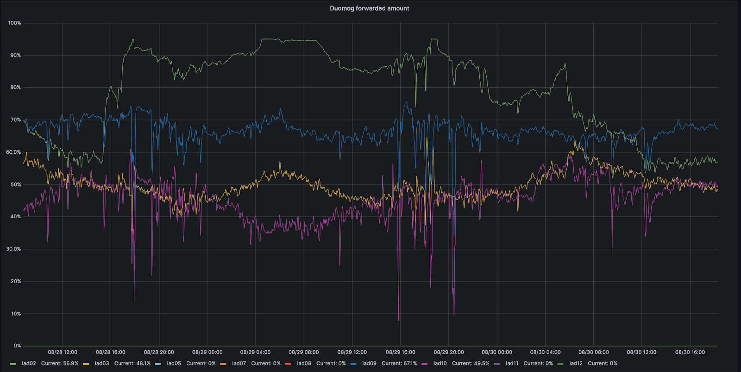Select the iad12 legend label
The image size is (741, 372).
click(x=576, y=364)
